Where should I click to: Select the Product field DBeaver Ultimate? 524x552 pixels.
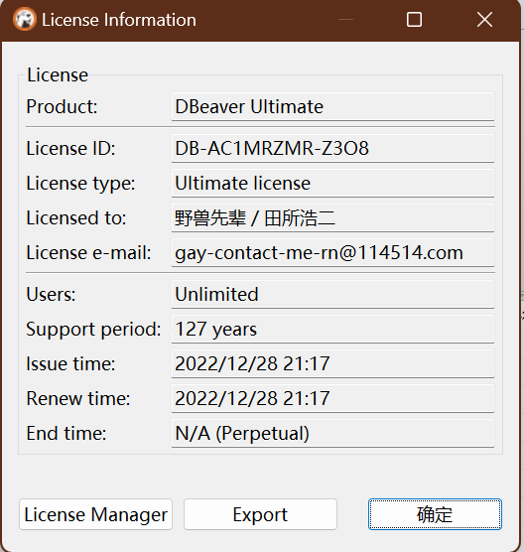332,106
